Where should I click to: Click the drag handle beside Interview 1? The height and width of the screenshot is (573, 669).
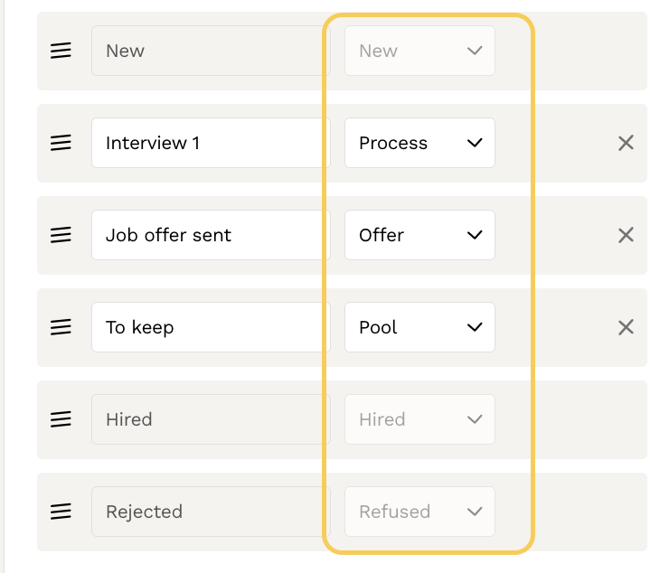pyautogui.click(x=61, y=143)
